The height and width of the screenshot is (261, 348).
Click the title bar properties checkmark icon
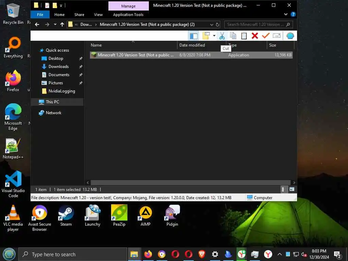point(47,5)
